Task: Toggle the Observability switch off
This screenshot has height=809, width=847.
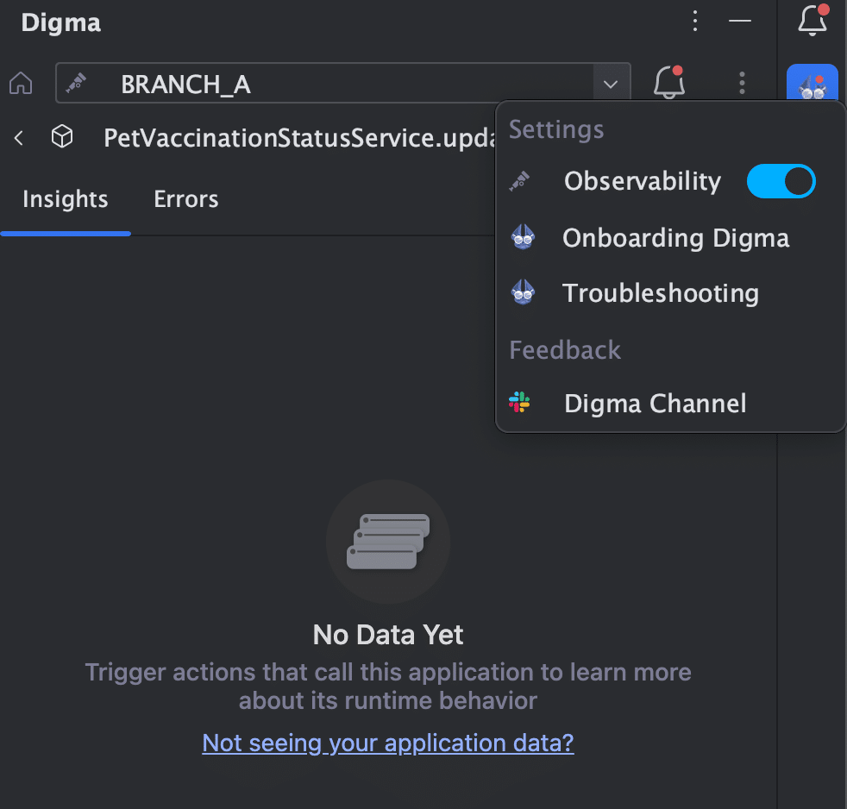Action: click(781, 181)
